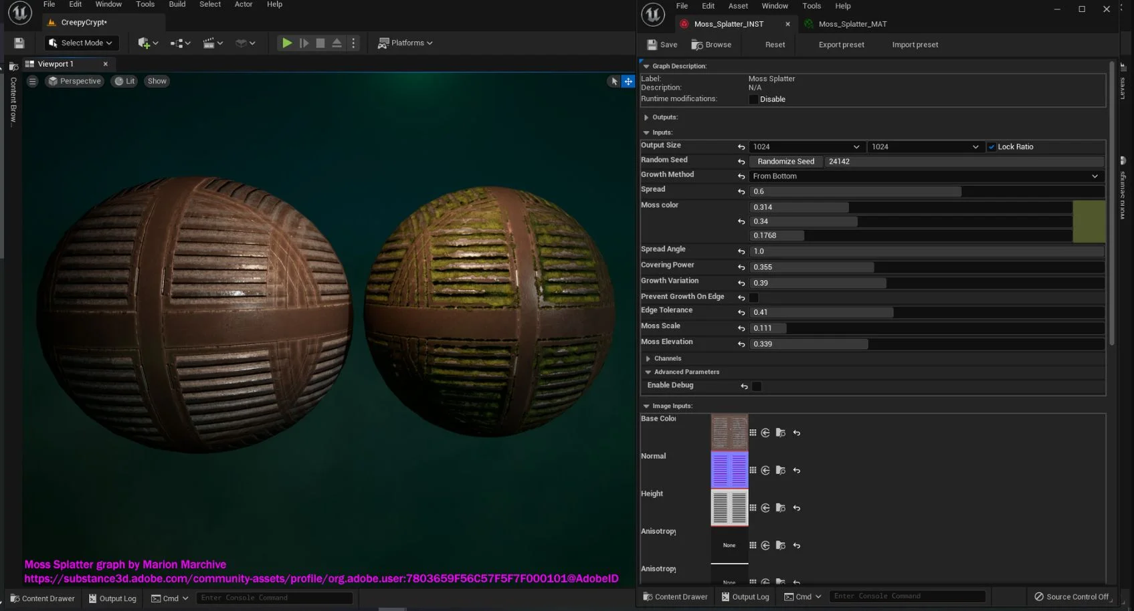Screen dimensions: 1134x611
Task: Open the play options three-dot menu
Action: pos(354,43)
